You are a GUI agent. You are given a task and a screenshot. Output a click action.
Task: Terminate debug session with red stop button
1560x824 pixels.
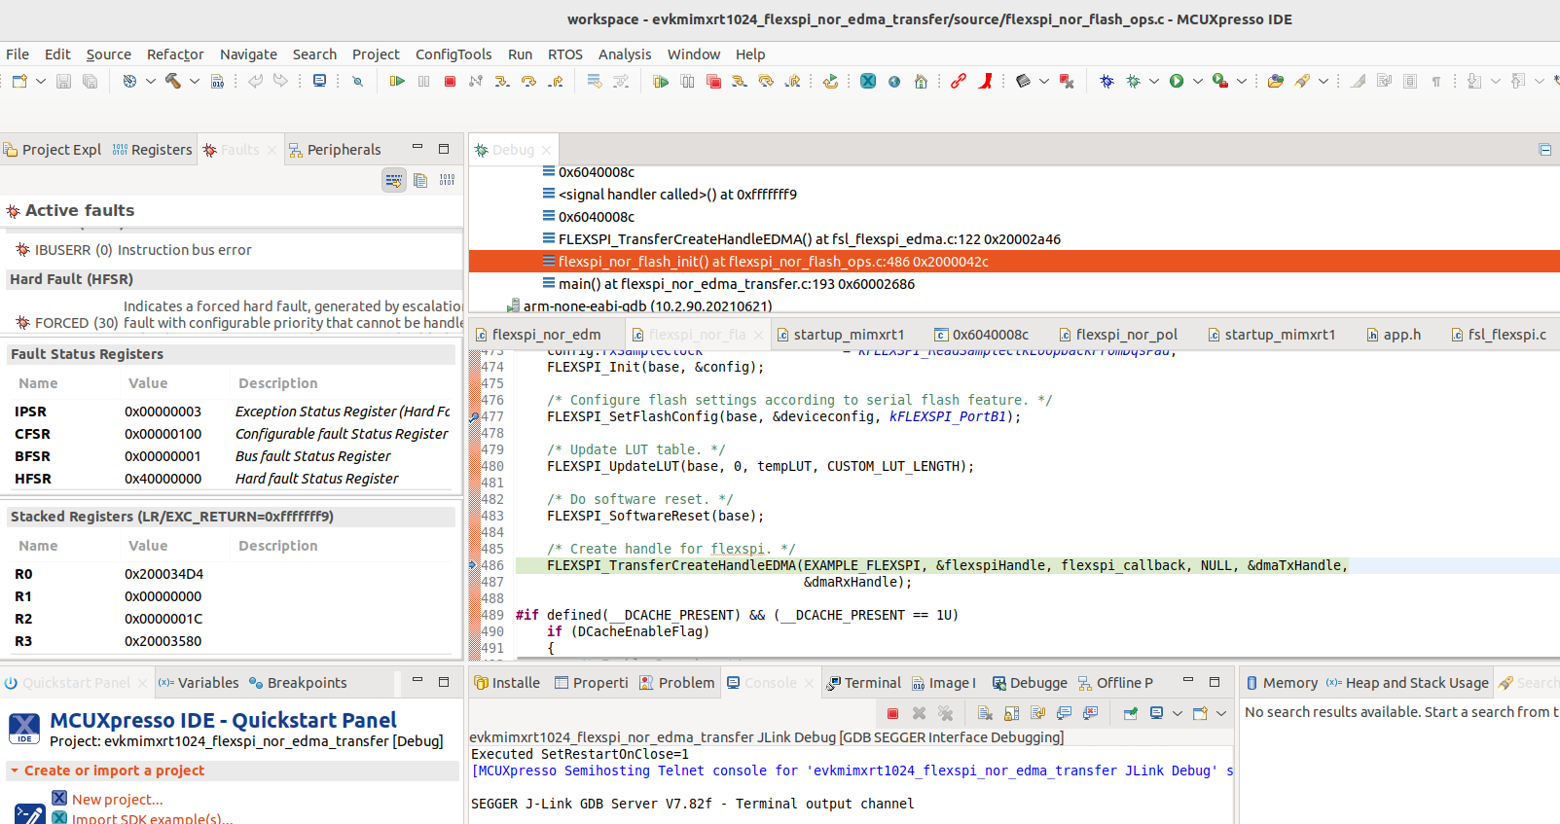(x=450, y=82)
